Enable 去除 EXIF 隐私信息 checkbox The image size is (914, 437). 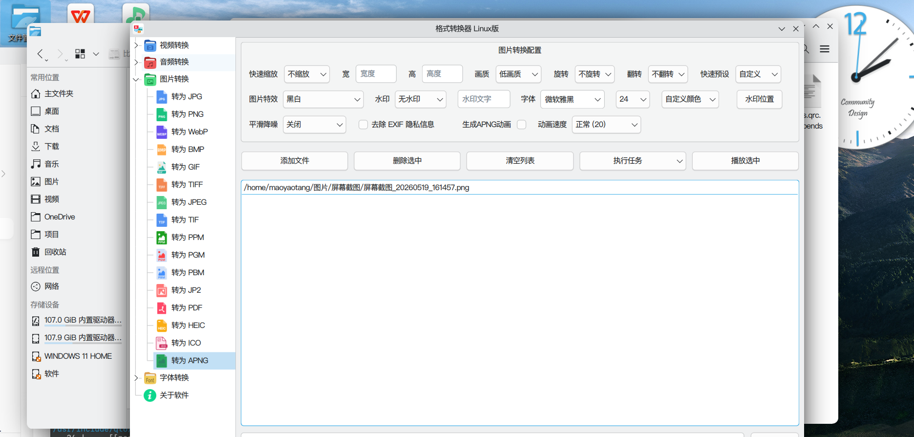click(363, 125)
